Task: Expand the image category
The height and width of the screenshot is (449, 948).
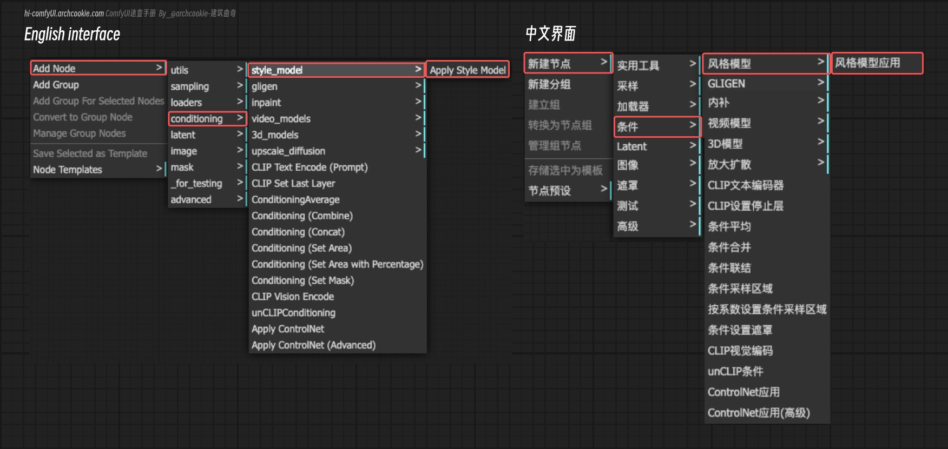Action: 207,151
